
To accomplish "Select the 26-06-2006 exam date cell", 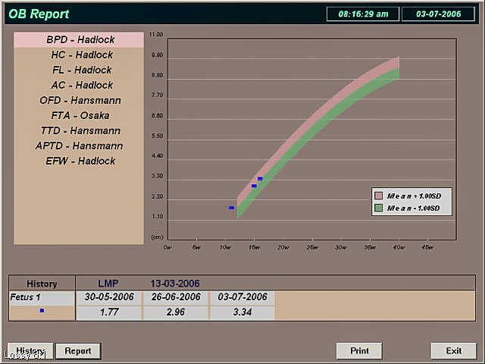I will click(x=175, y=297).
